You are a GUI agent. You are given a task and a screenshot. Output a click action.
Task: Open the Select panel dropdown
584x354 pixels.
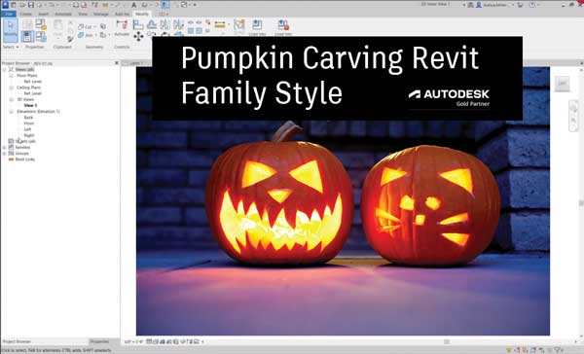11,47
